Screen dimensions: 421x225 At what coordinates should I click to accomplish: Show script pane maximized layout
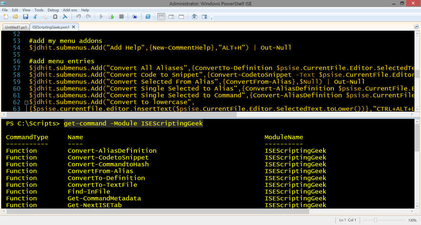[x=181, y=16]
